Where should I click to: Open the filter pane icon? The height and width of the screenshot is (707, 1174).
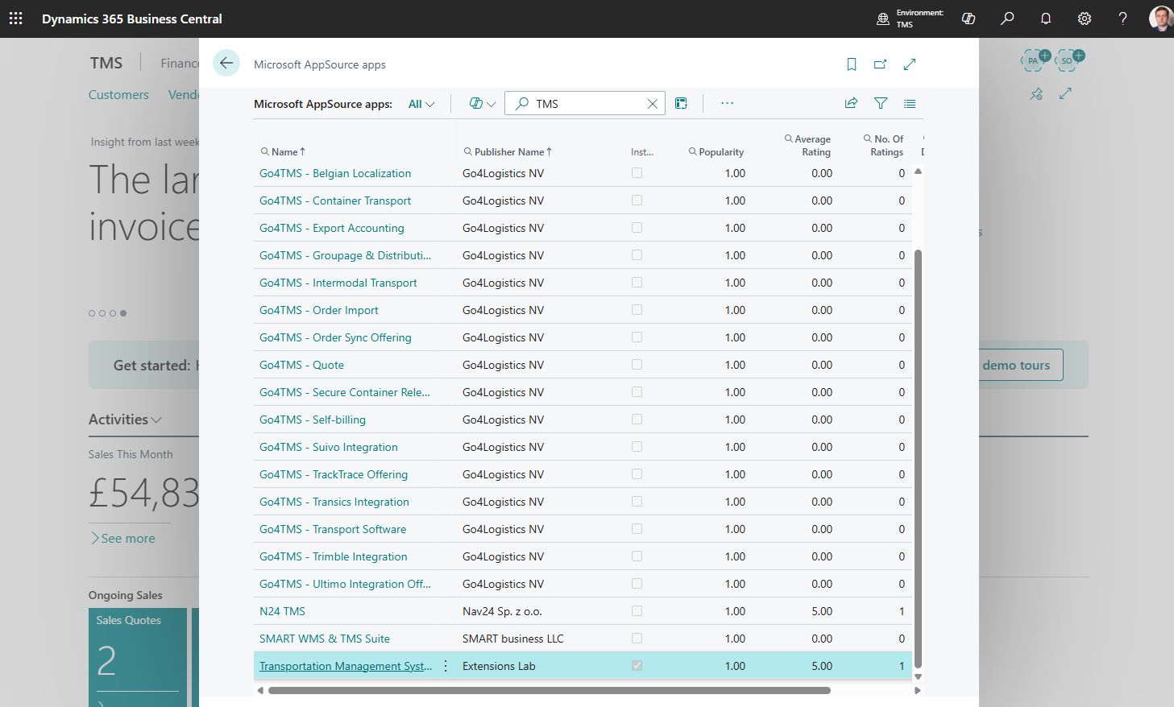click(x=881, y=103)
